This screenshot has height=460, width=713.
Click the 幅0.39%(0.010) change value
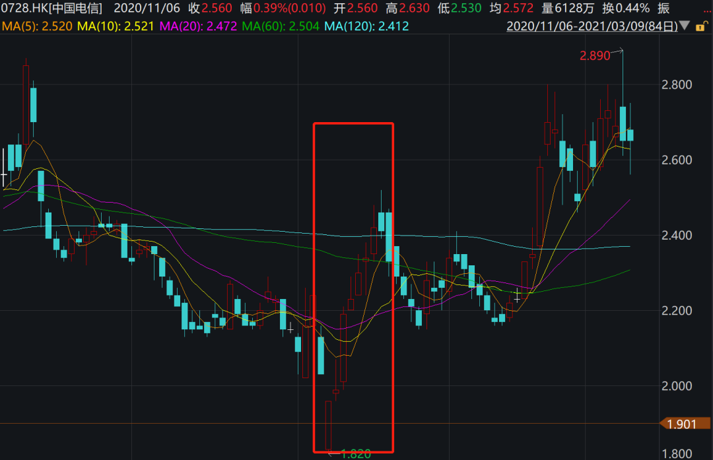pos(283,8)
